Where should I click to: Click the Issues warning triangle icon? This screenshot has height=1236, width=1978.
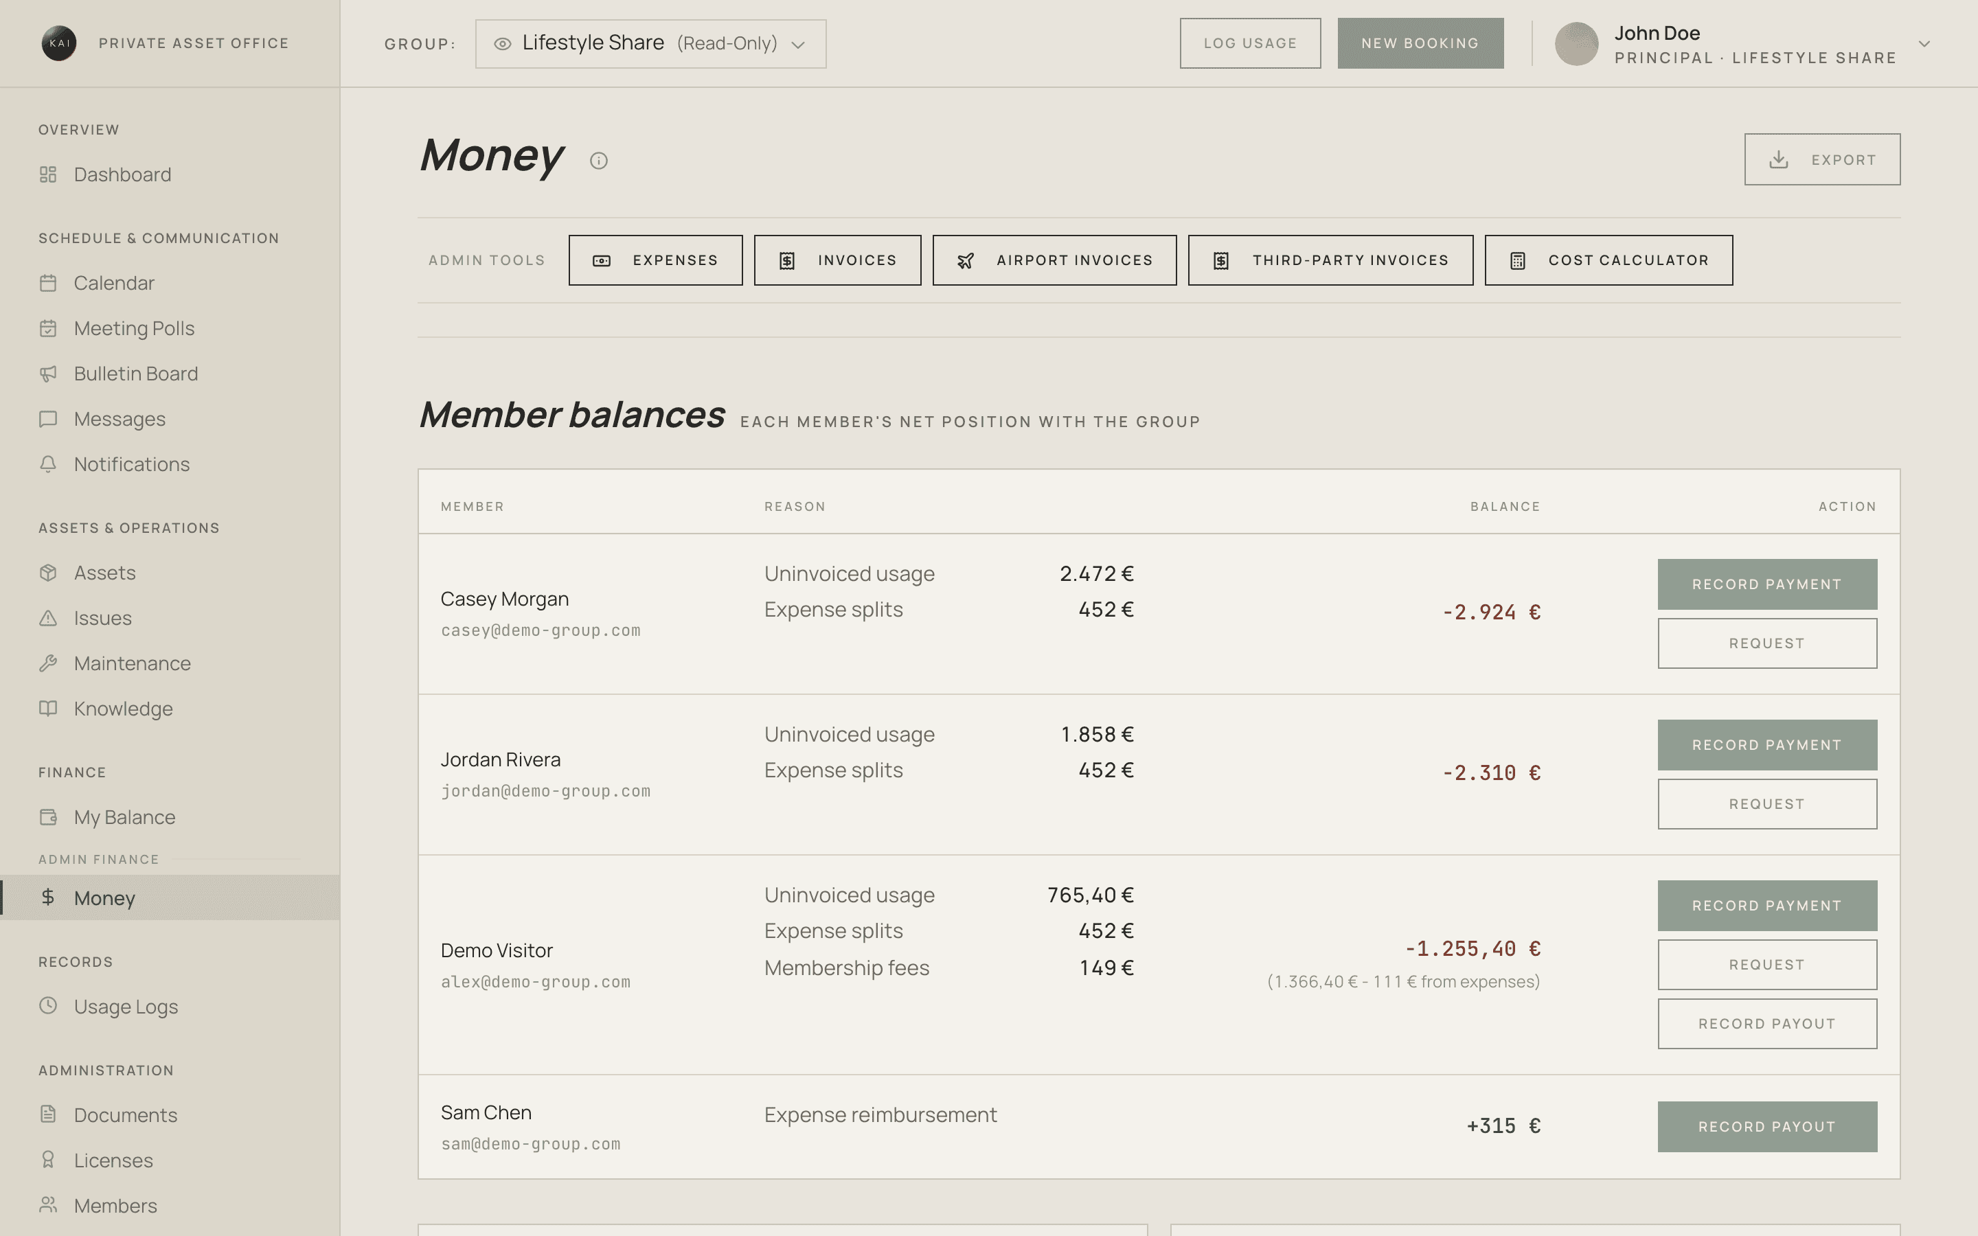[48, 618]
